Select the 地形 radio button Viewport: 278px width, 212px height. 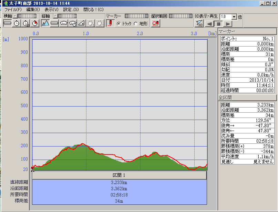[135, 24]
